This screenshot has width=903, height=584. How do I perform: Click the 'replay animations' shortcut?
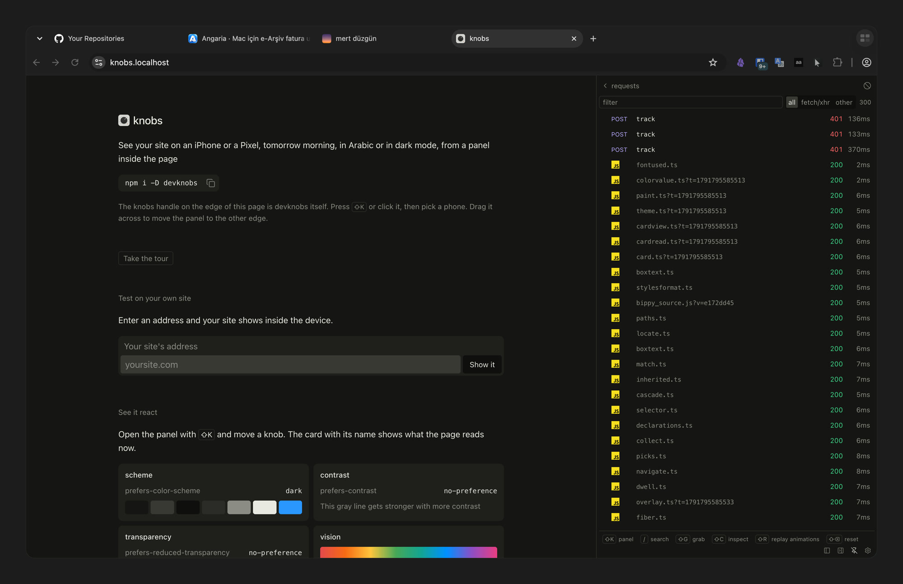click(788, 539)
